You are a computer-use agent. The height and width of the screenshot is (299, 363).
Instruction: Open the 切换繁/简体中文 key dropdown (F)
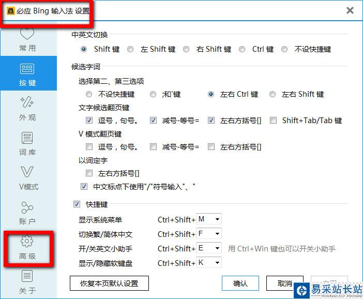[209, 234]
